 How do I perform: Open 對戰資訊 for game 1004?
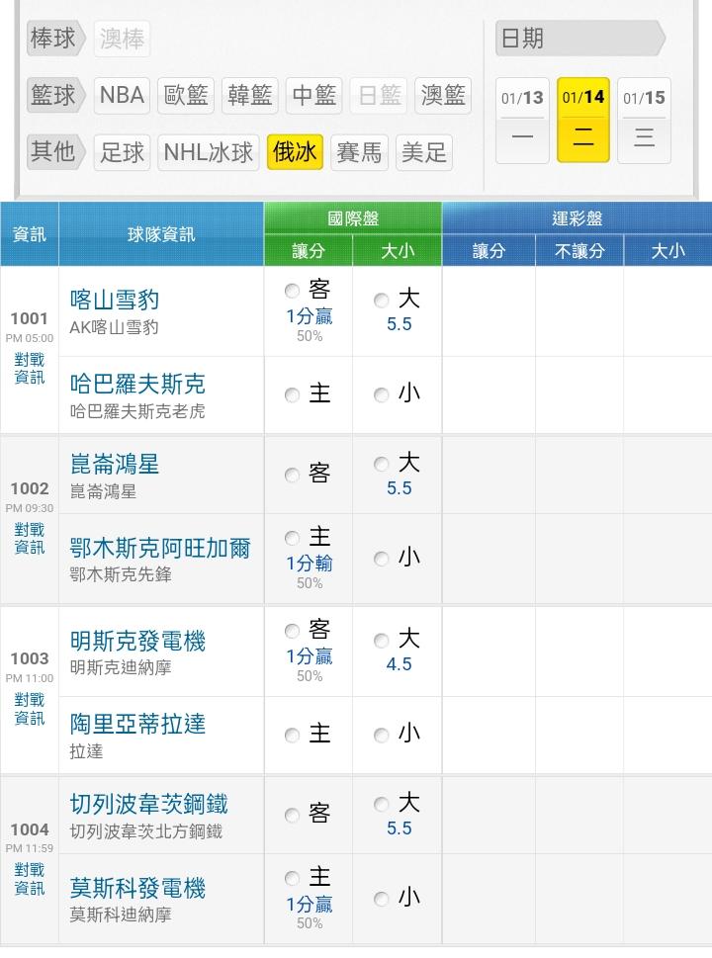(30, 879)
